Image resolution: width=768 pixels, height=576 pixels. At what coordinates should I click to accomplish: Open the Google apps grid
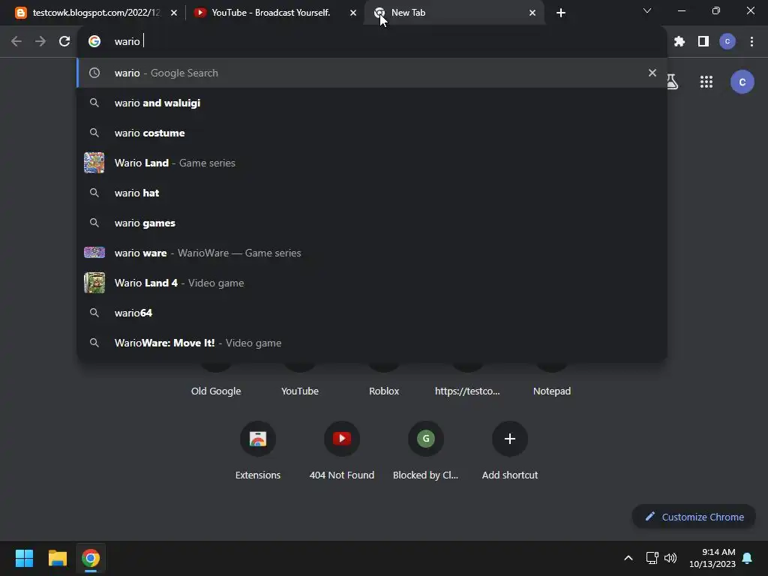(x=706, y=82)
